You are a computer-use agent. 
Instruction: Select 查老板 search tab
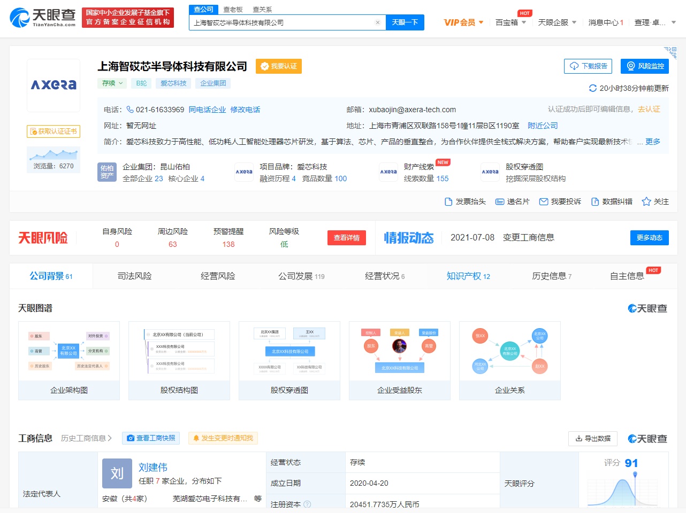[x=233, y=10]
